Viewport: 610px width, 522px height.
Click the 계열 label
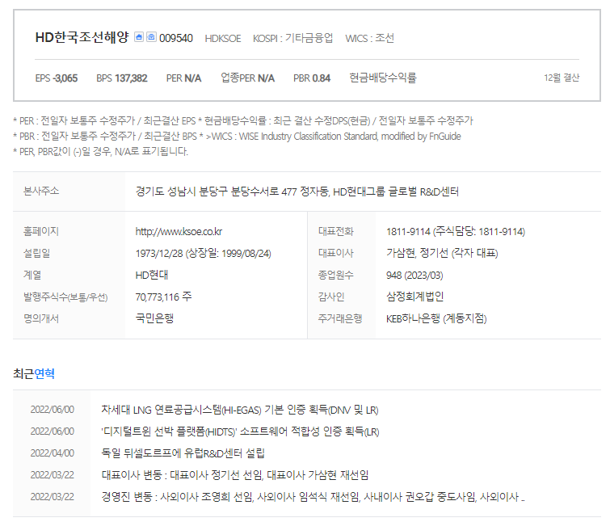32,275
